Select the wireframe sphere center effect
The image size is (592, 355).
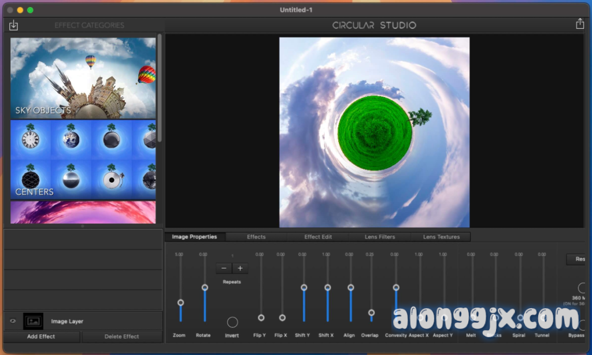30,179
